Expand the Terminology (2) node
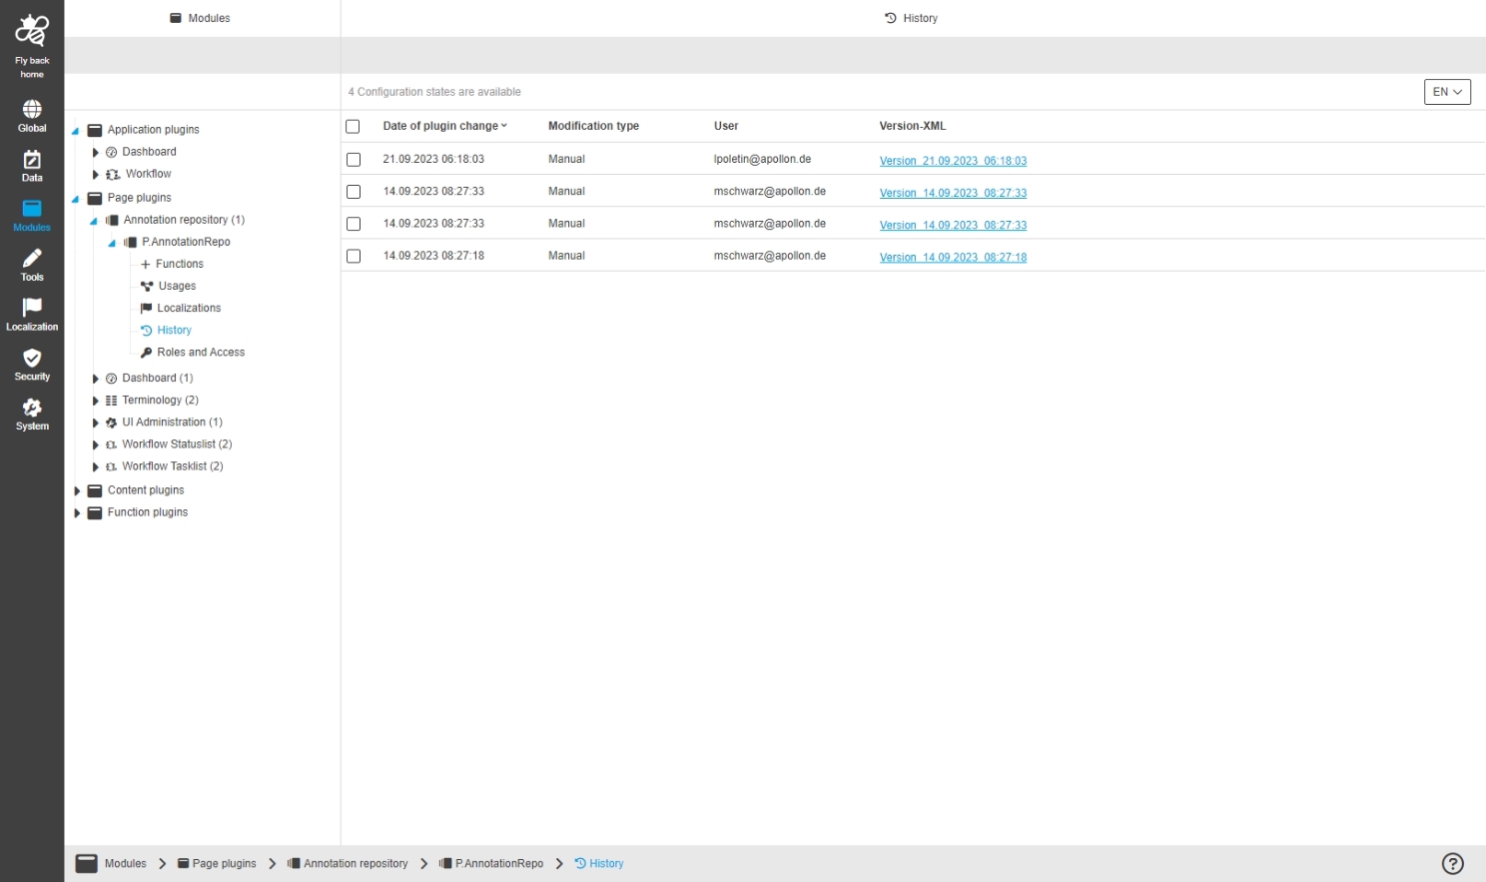Screen dimensions: 1486x882 95,401
